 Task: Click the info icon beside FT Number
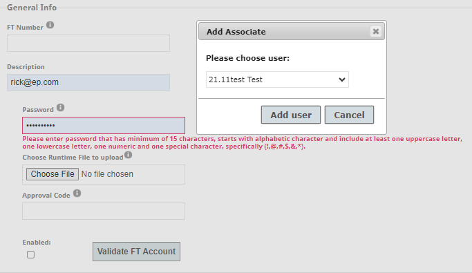50,25
